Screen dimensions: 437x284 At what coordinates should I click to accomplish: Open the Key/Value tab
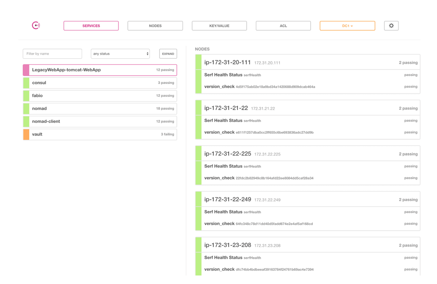point(219,26)
